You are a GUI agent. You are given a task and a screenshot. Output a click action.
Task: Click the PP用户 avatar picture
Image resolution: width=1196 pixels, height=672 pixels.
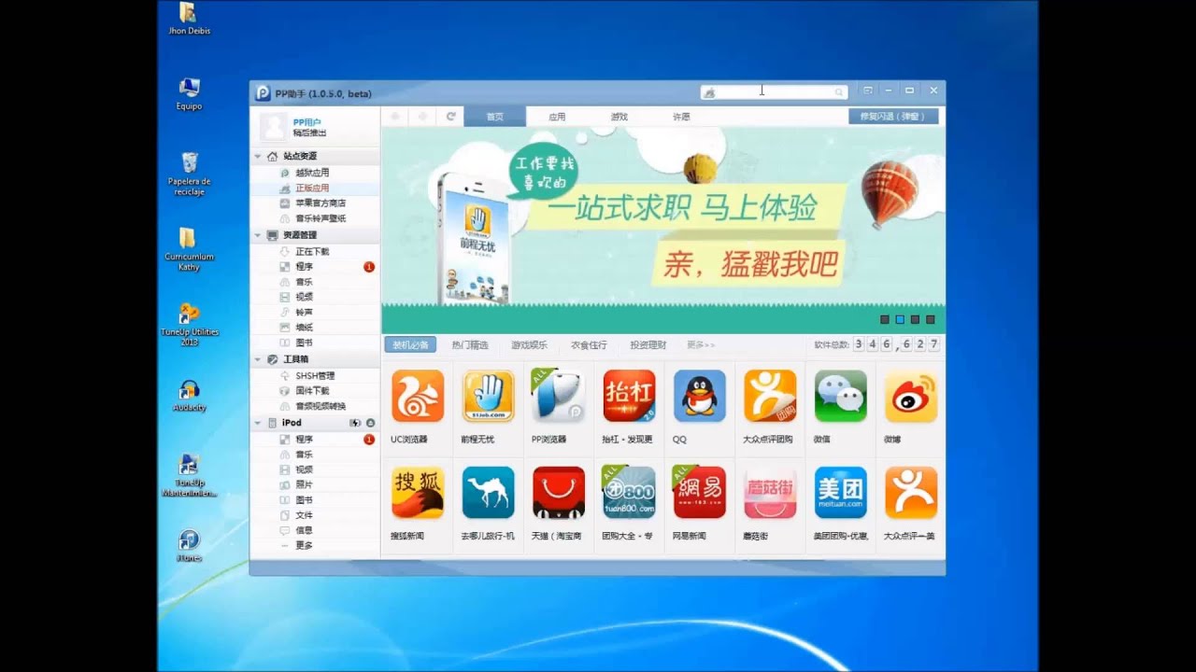point(273,127)
